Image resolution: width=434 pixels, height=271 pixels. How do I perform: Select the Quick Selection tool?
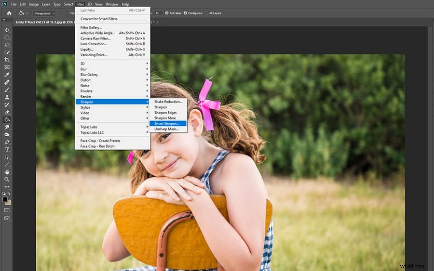pos(7,52)
